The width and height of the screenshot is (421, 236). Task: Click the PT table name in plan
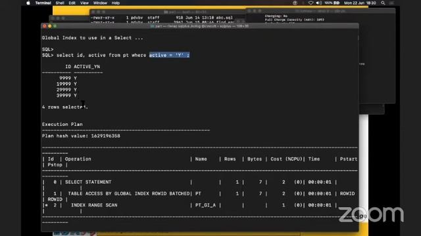pyautogui.click(x=198, y=194)
